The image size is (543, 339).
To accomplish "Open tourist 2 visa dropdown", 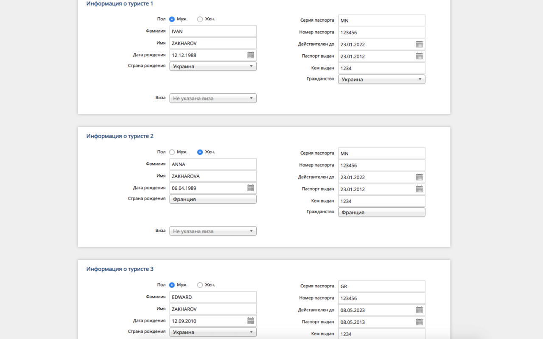I will (x=213, y=231).
